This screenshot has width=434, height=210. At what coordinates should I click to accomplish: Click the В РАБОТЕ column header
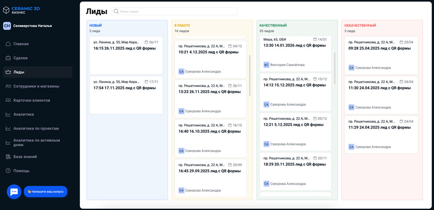(182, 25)
